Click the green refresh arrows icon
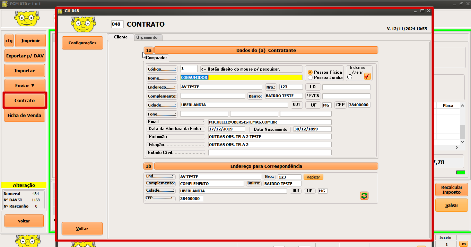 364,196
